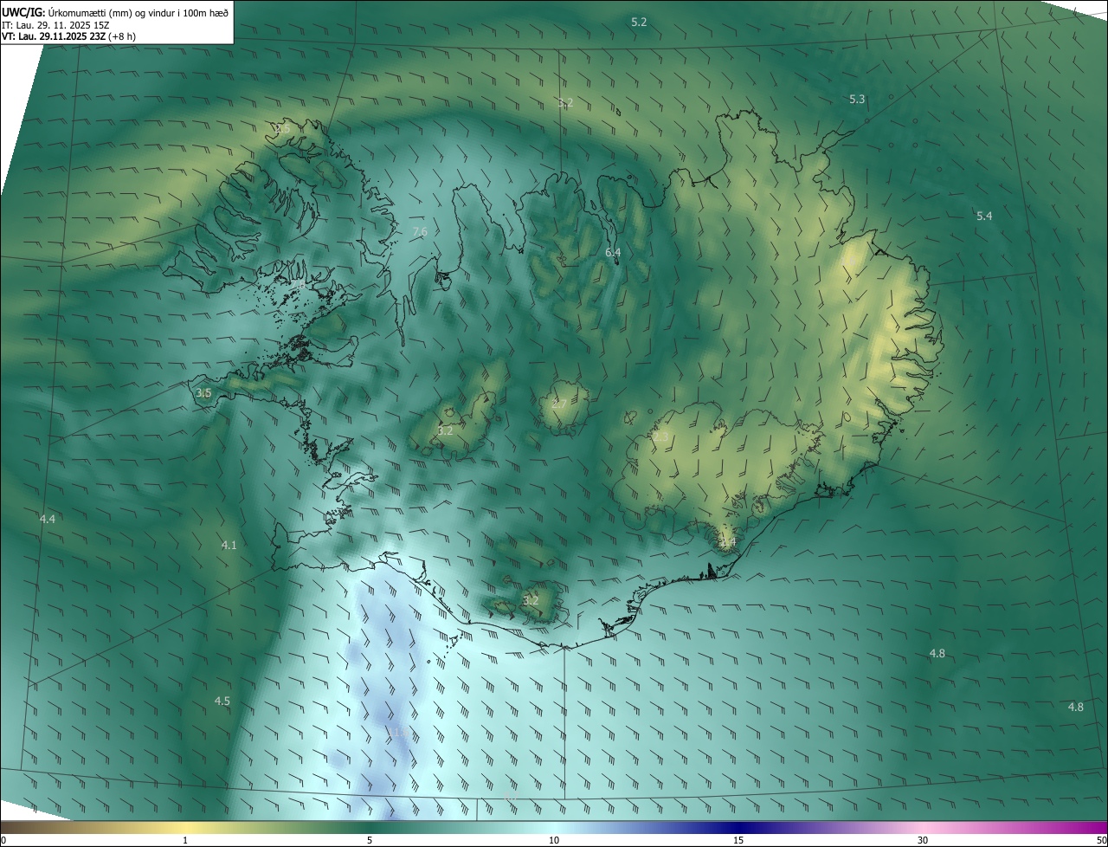Click the legend tick label 30
This screenshot has height=847, width=1108.
point(923,840)
